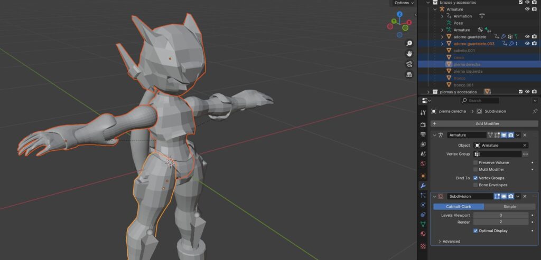
Task: Remove the Armature modifier with its X button
Action: (525, 135)
